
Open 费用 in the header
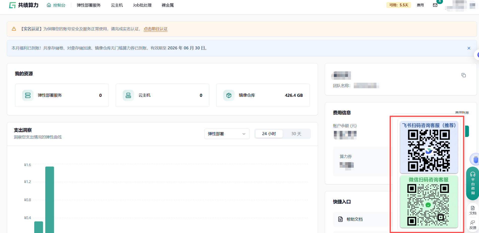coord(420,5)
